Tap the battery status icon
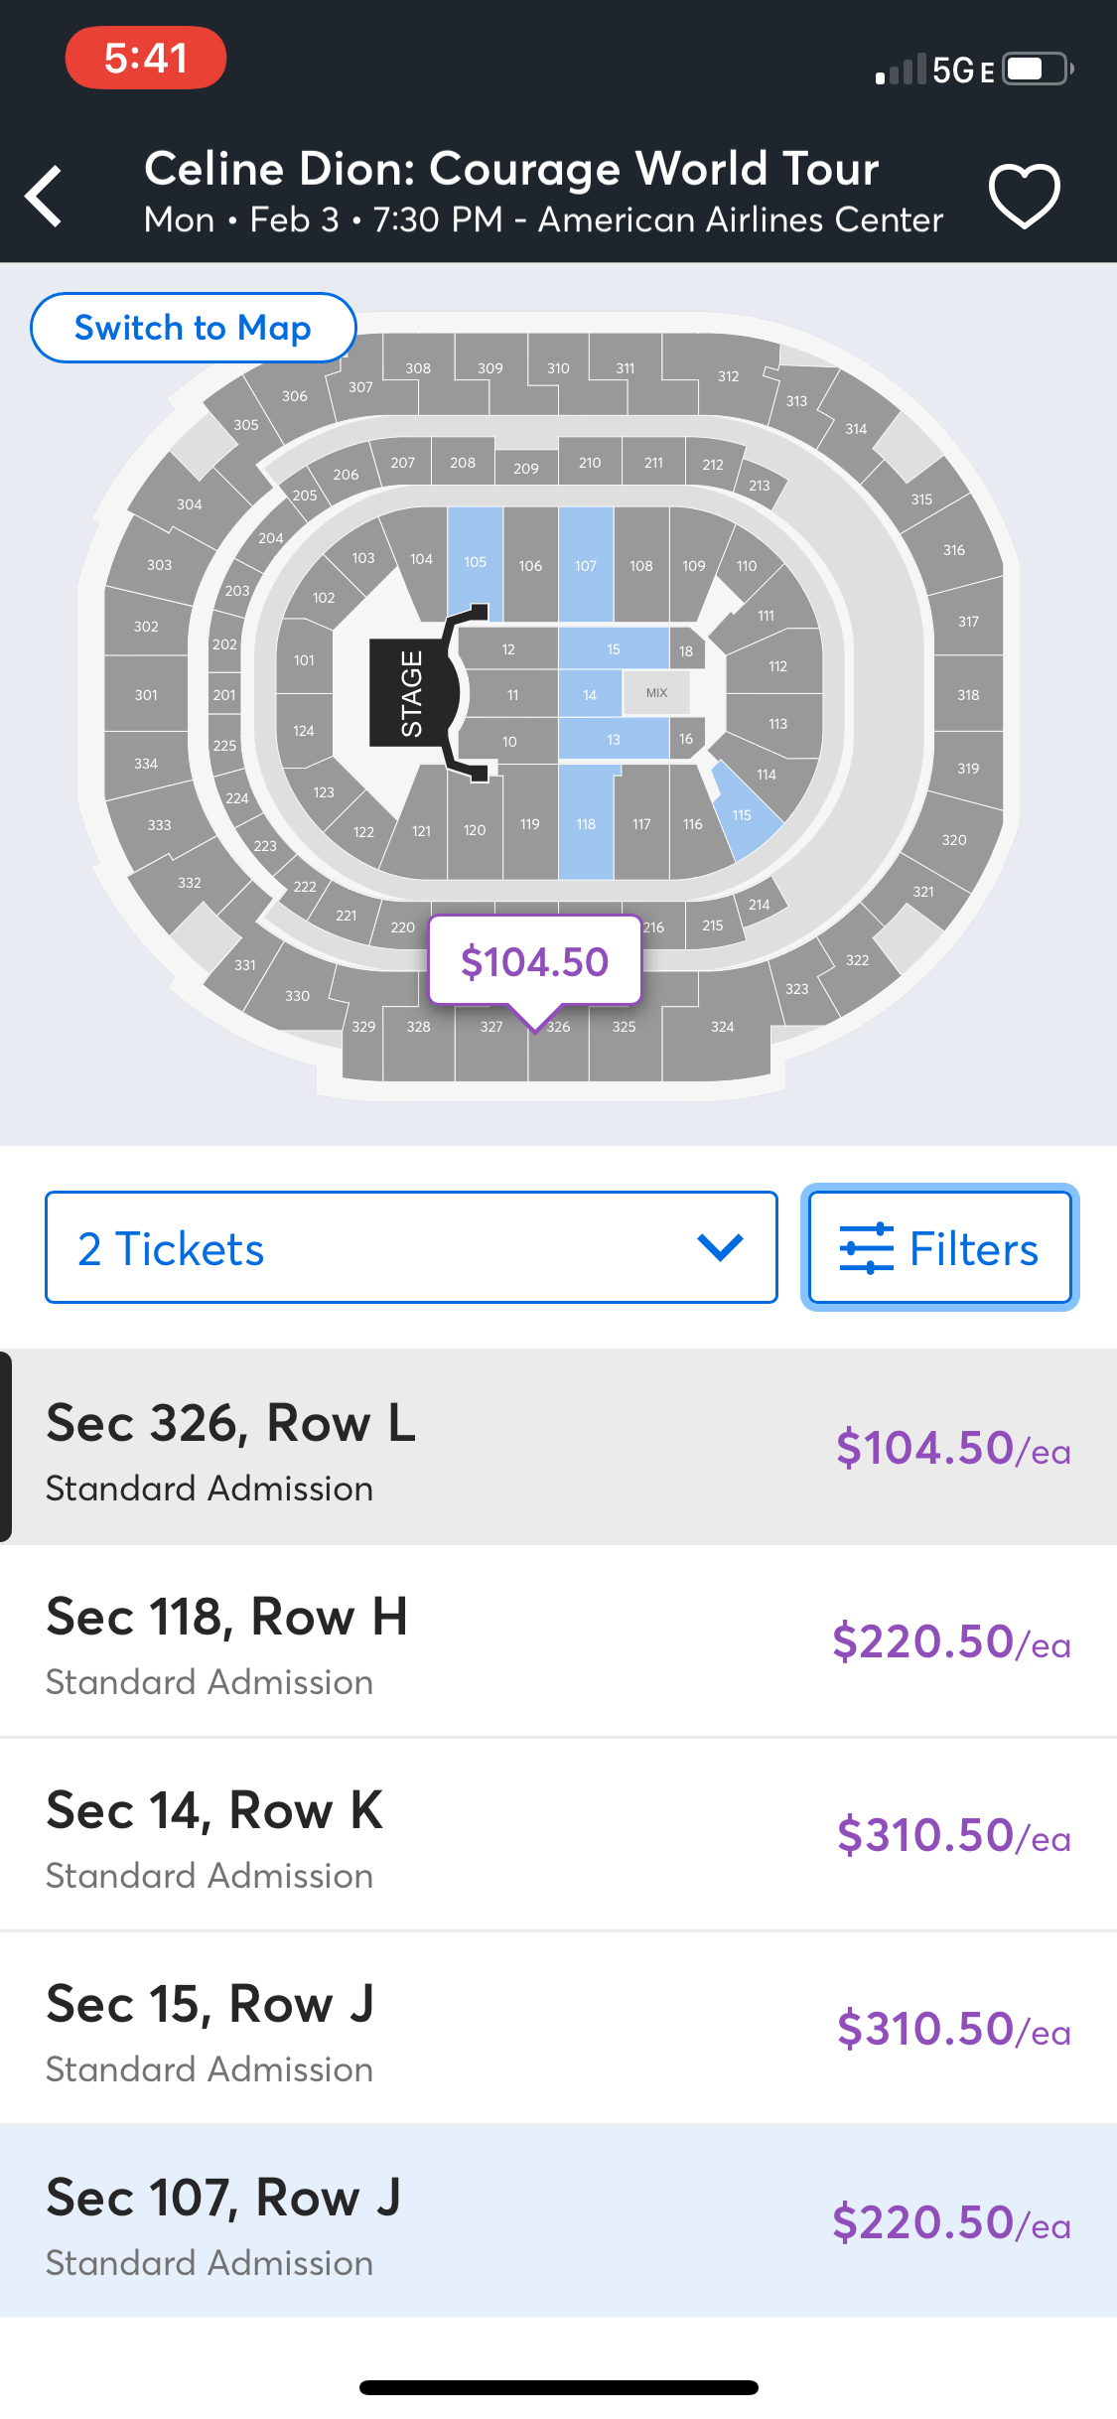The height and width of the screenshot is (2419, 1117). click(x=1038, y=70)
